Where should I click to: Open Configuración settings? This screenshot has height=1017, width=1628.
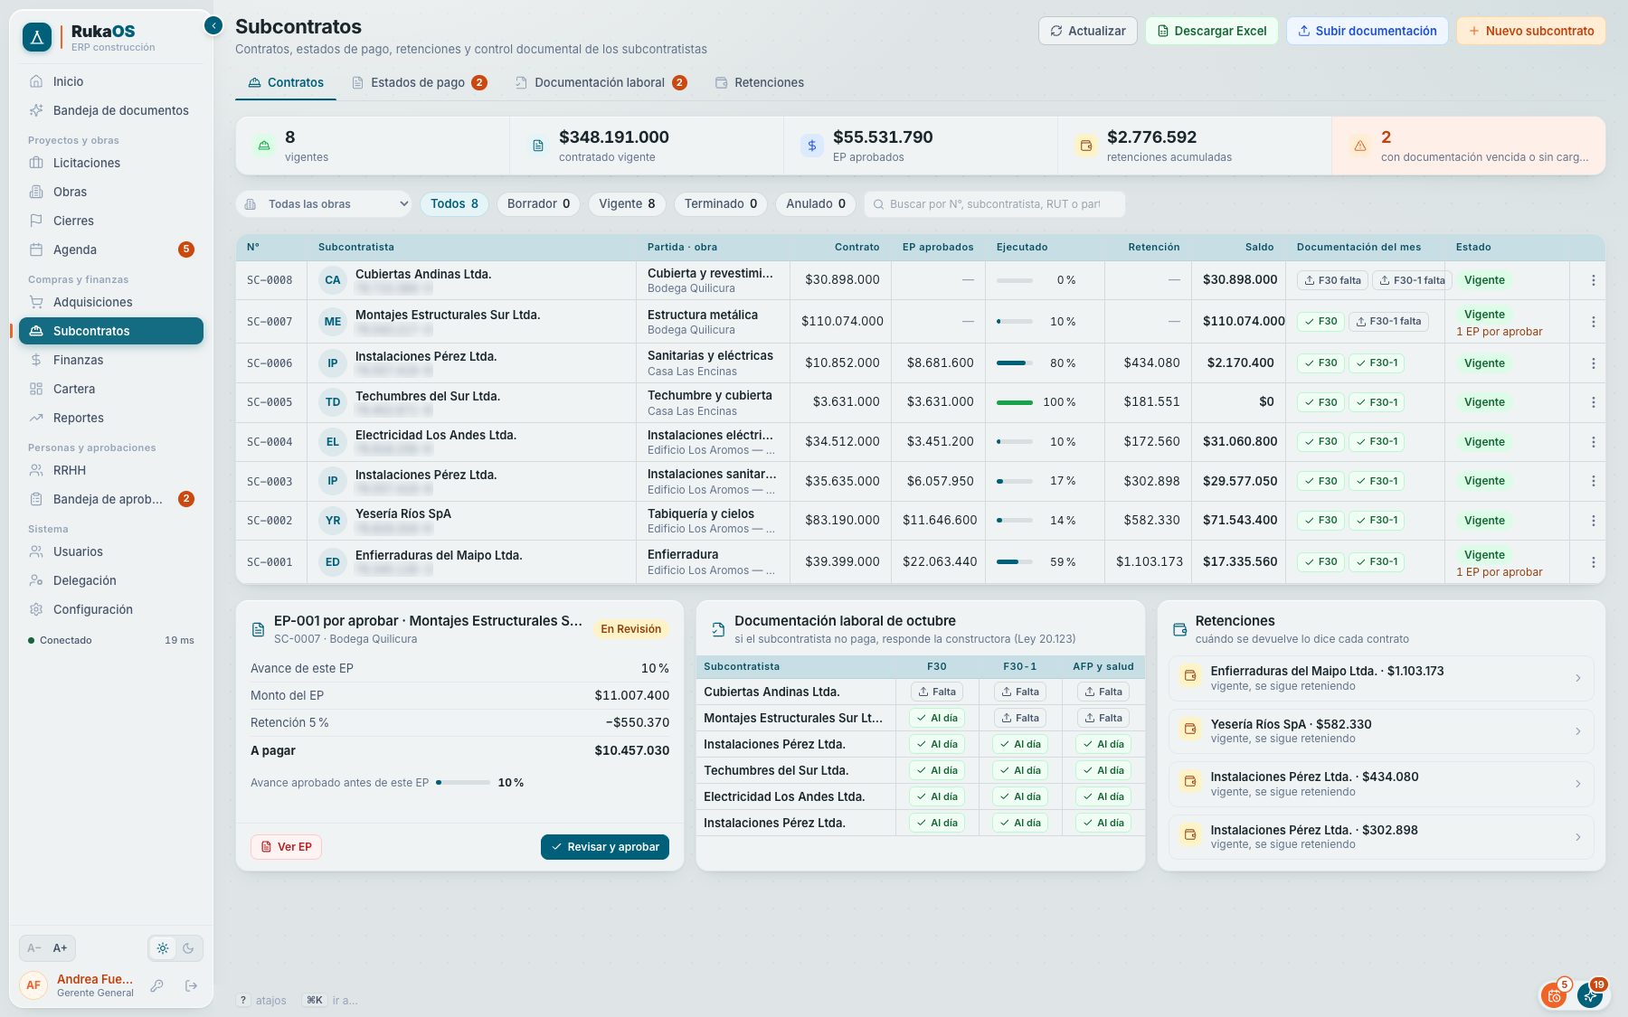110,609
